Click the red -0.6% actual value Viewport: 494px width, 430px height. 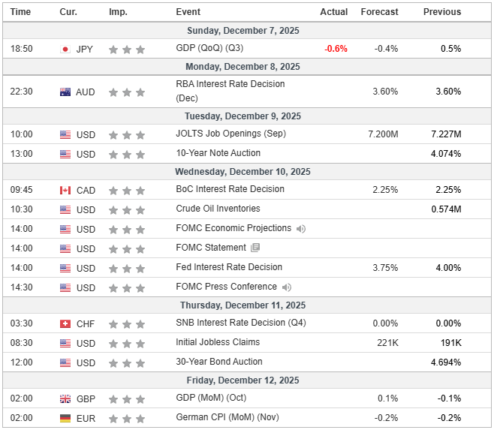[x=336, y=49]
